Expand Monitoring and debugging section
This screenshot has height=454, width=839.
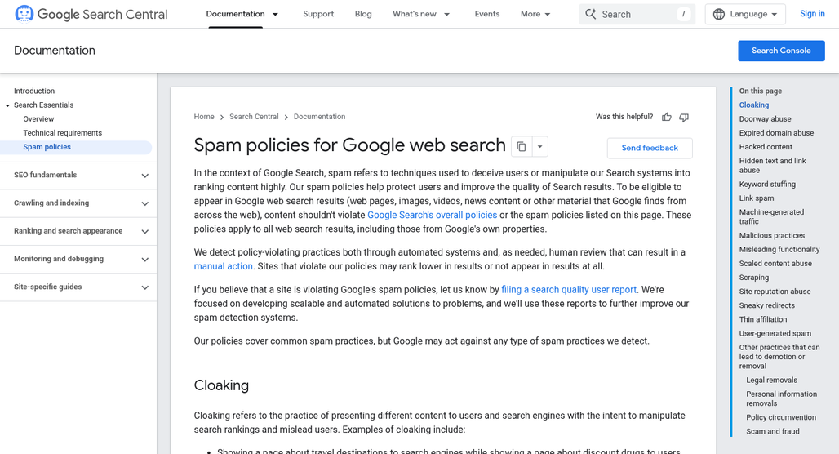[x=78, y=259]
